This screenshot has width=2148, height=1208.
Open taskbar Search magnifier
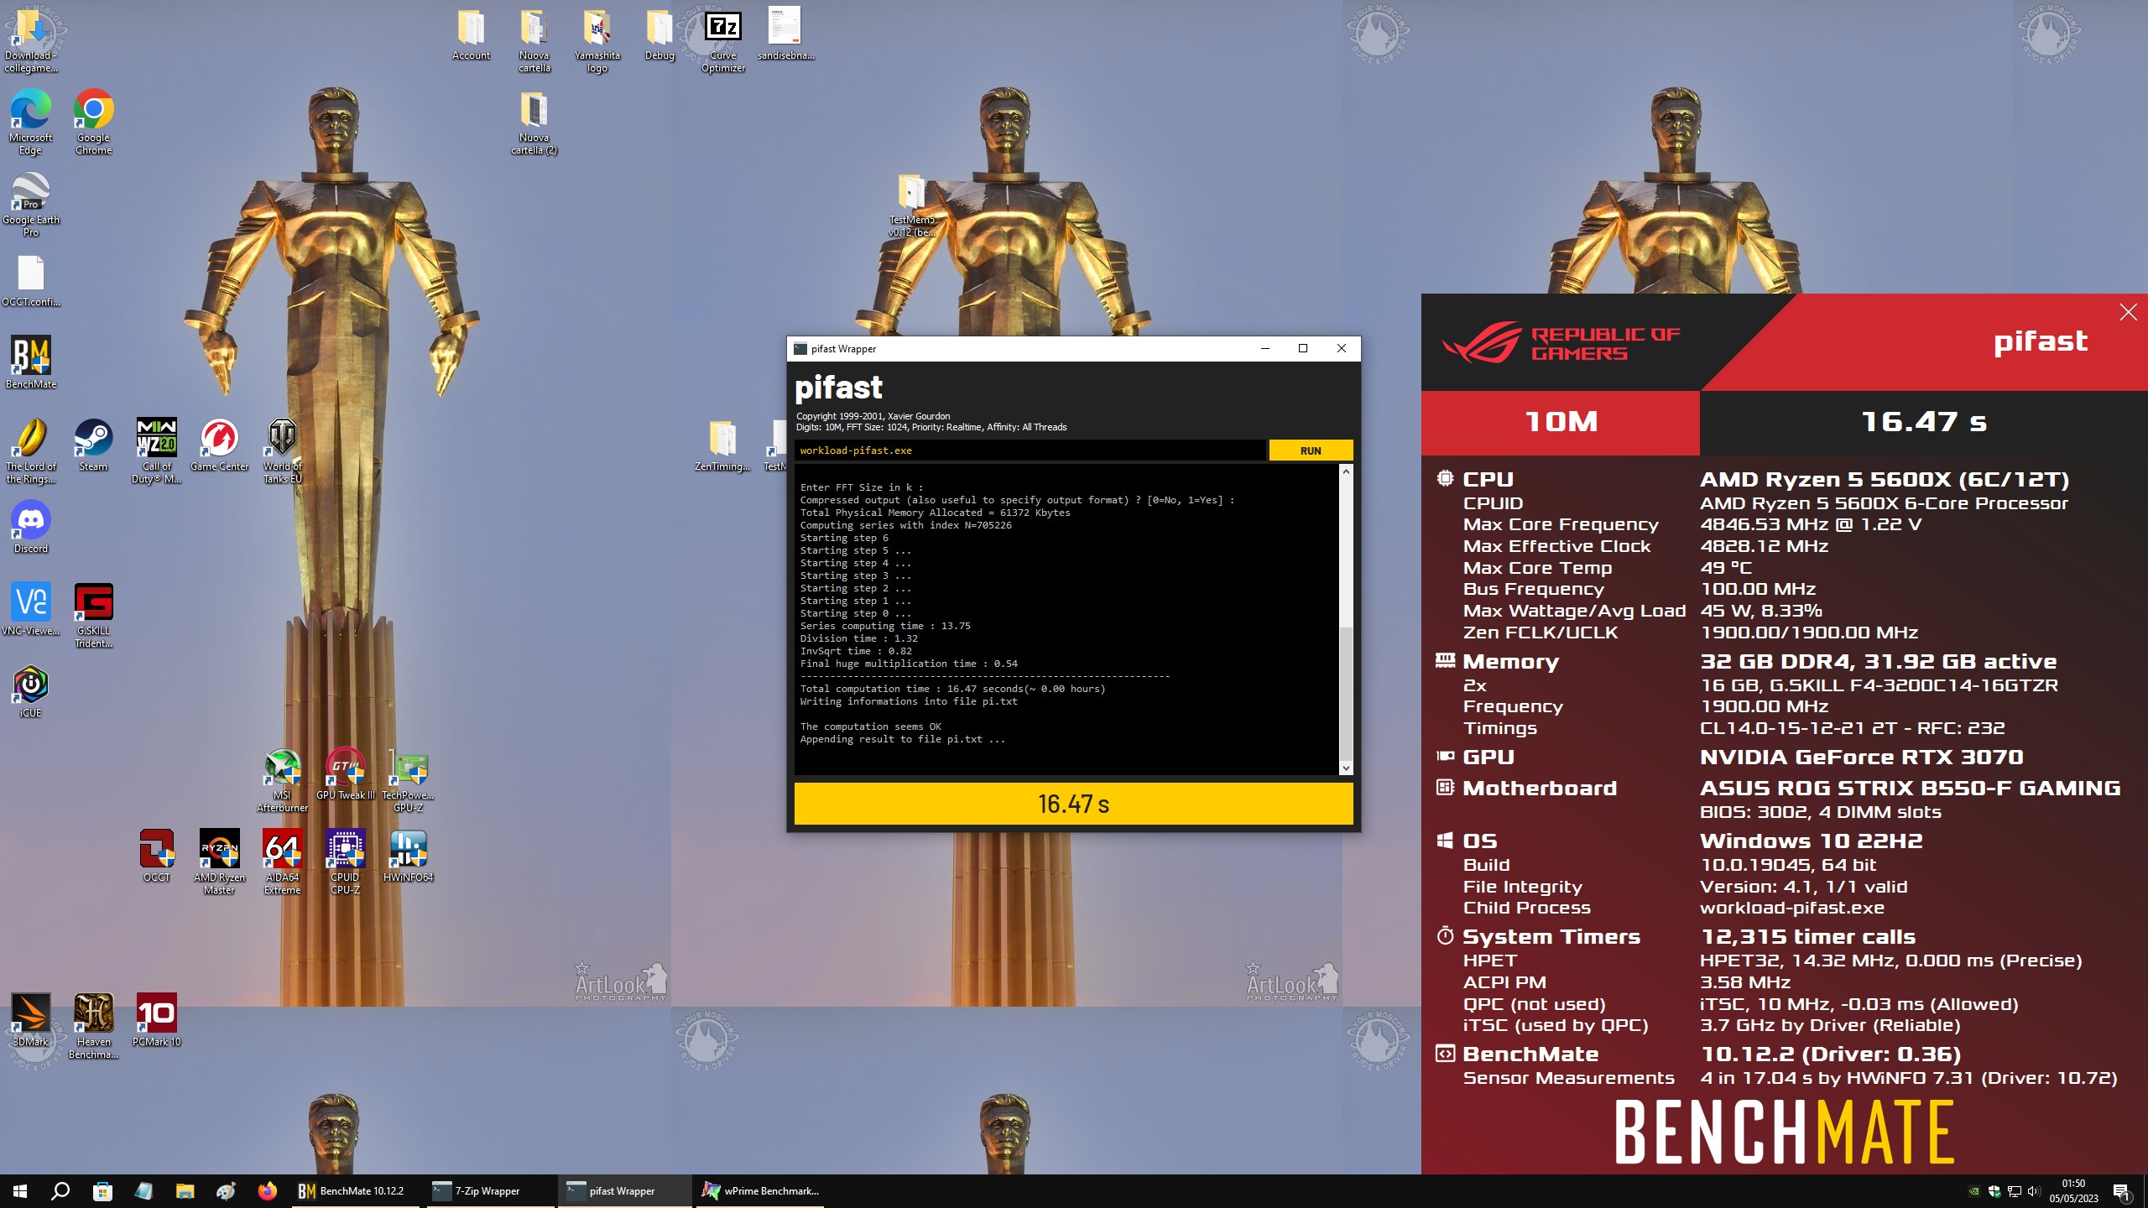pyautogui.click(x=60, y=1190)
